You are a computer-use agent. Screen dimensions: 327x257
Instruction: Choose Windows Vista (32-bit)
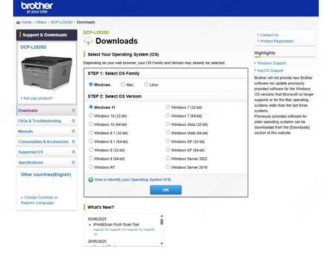[x=168, y=124]
